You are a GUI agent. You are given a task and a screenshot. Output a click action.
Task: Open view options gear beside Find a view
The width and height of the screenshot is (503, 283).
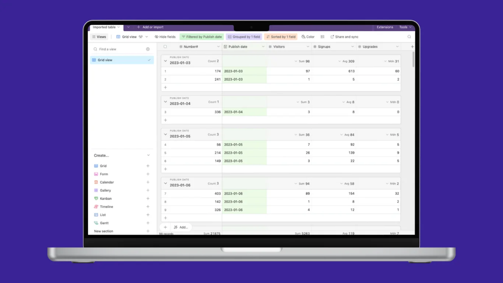148,49
